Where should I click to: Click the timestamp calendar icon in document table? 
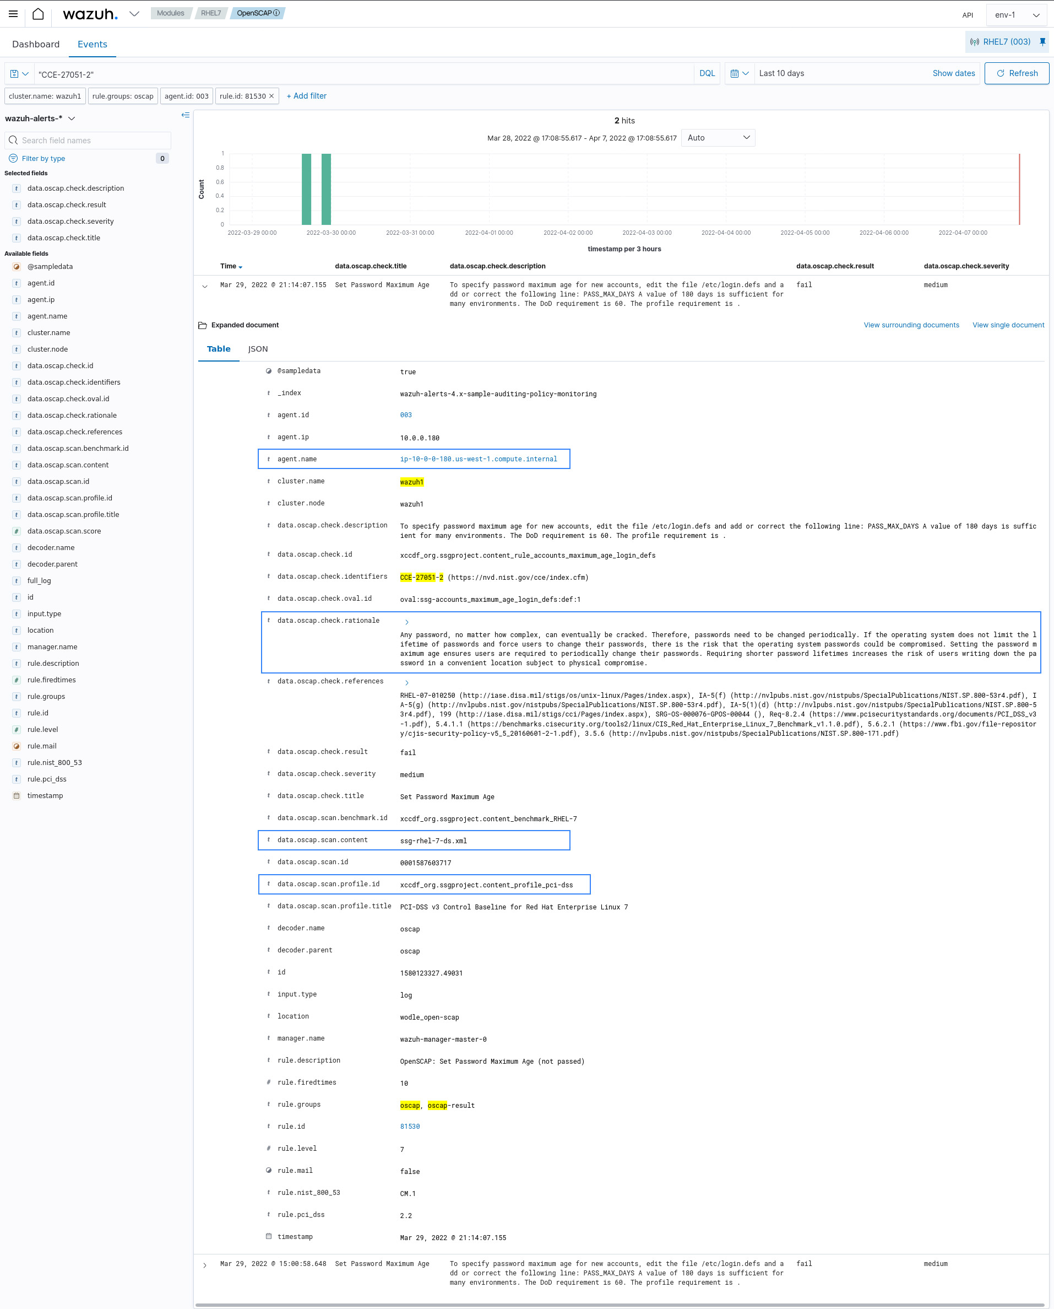[268, 1236]
